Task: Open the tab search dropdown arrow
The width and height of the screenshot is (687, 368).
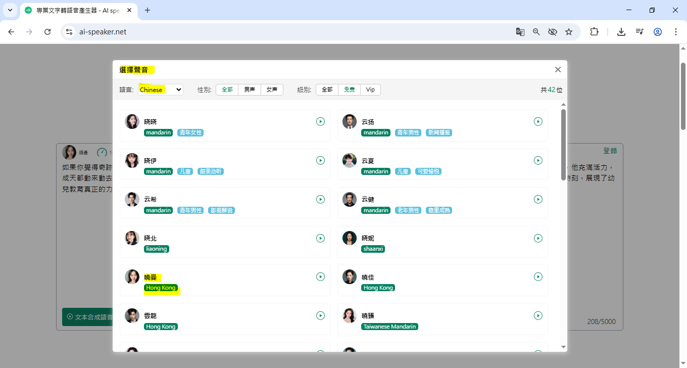Action: pyautogui.click(x=10, y=10)
